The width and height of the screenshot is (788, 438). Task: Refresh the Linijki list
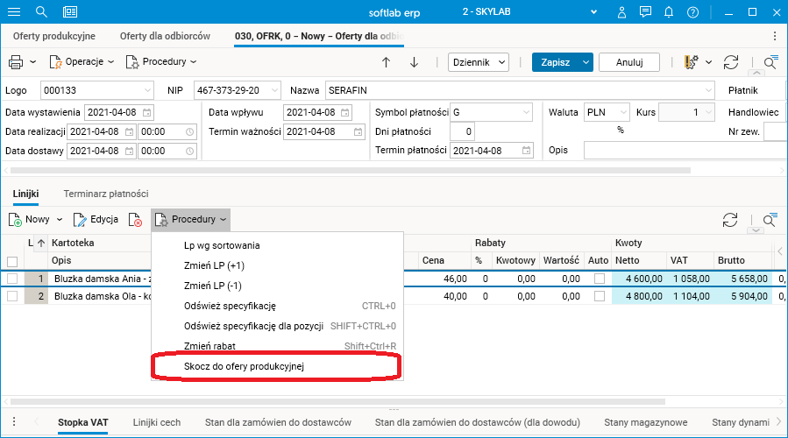pyautogui.click(x=729, y=220)
